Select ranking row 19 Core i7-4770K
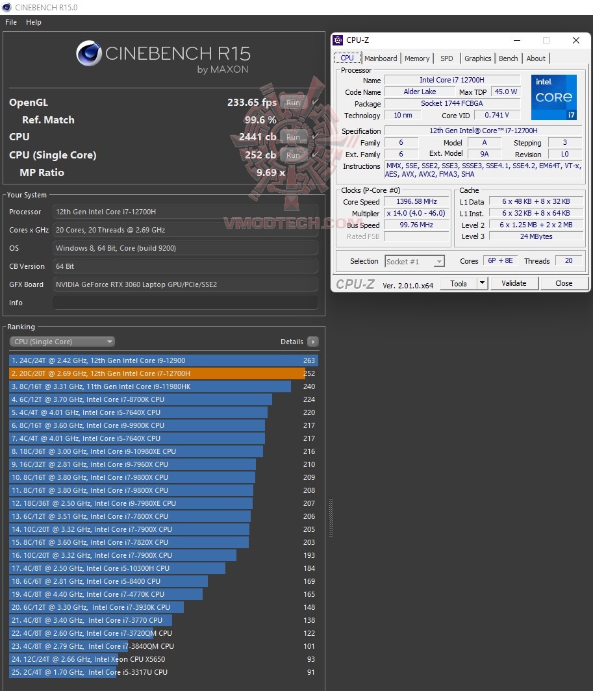The width and height of the screenshot is (593, 691). click(x=164, y=594)
